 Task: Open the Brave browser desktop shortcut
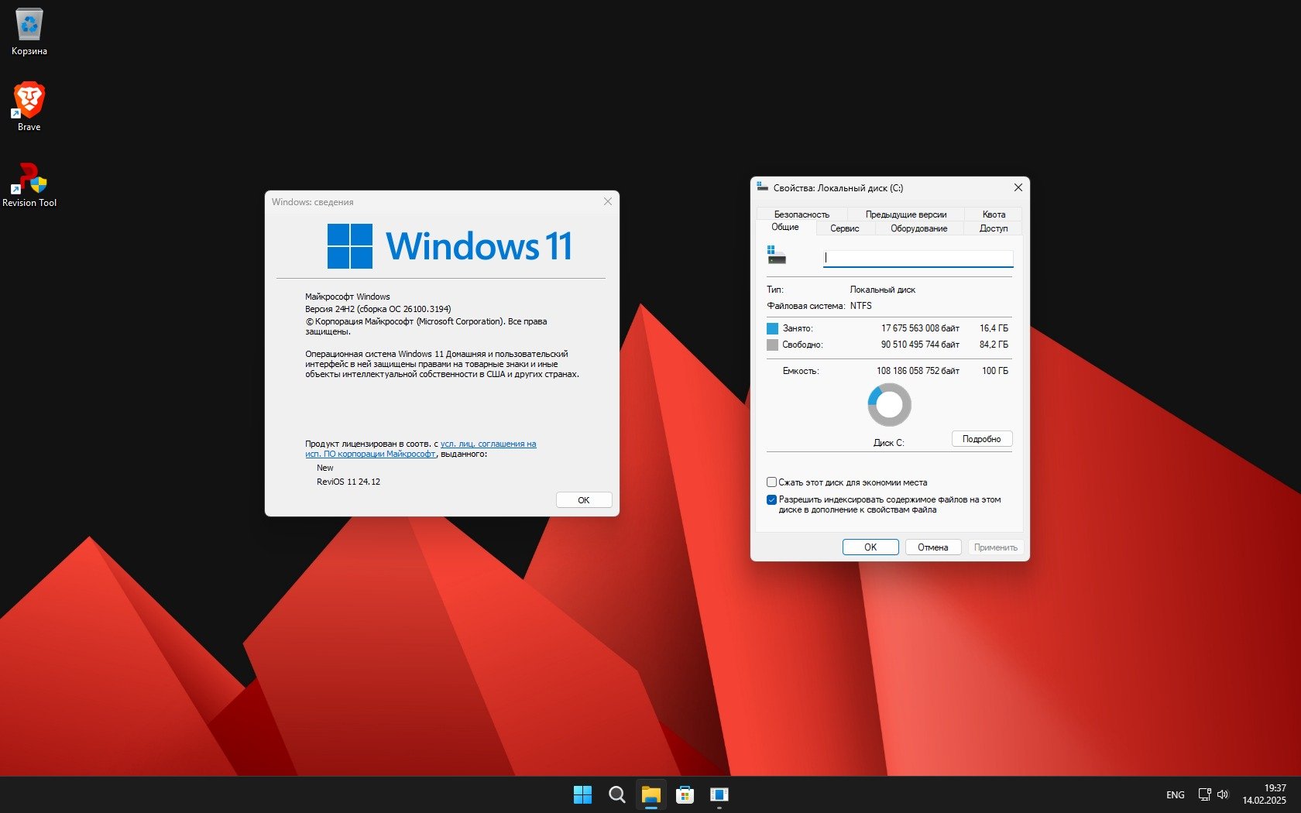[x=29, y=105]
